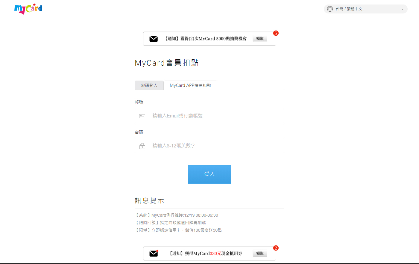Viewport: 419px width, 264px height.
Task: Select the 密碼登入 tab
Action: [149, 85]
